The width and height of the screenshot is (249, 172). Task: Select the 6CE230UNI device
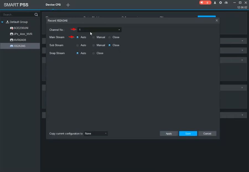pyautogui.click(x=21, y=28)
